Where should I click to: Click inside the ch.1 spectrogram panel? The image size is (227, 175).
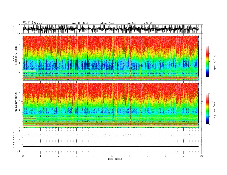110,58
